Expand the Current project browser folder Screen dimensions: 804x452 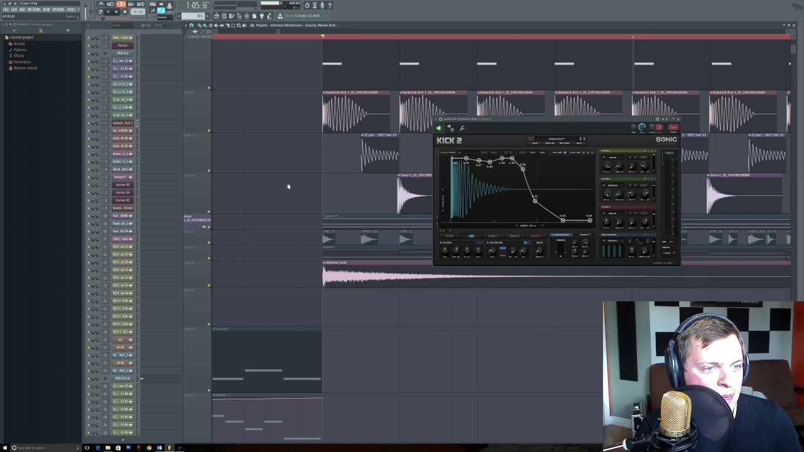click(21, 37)
